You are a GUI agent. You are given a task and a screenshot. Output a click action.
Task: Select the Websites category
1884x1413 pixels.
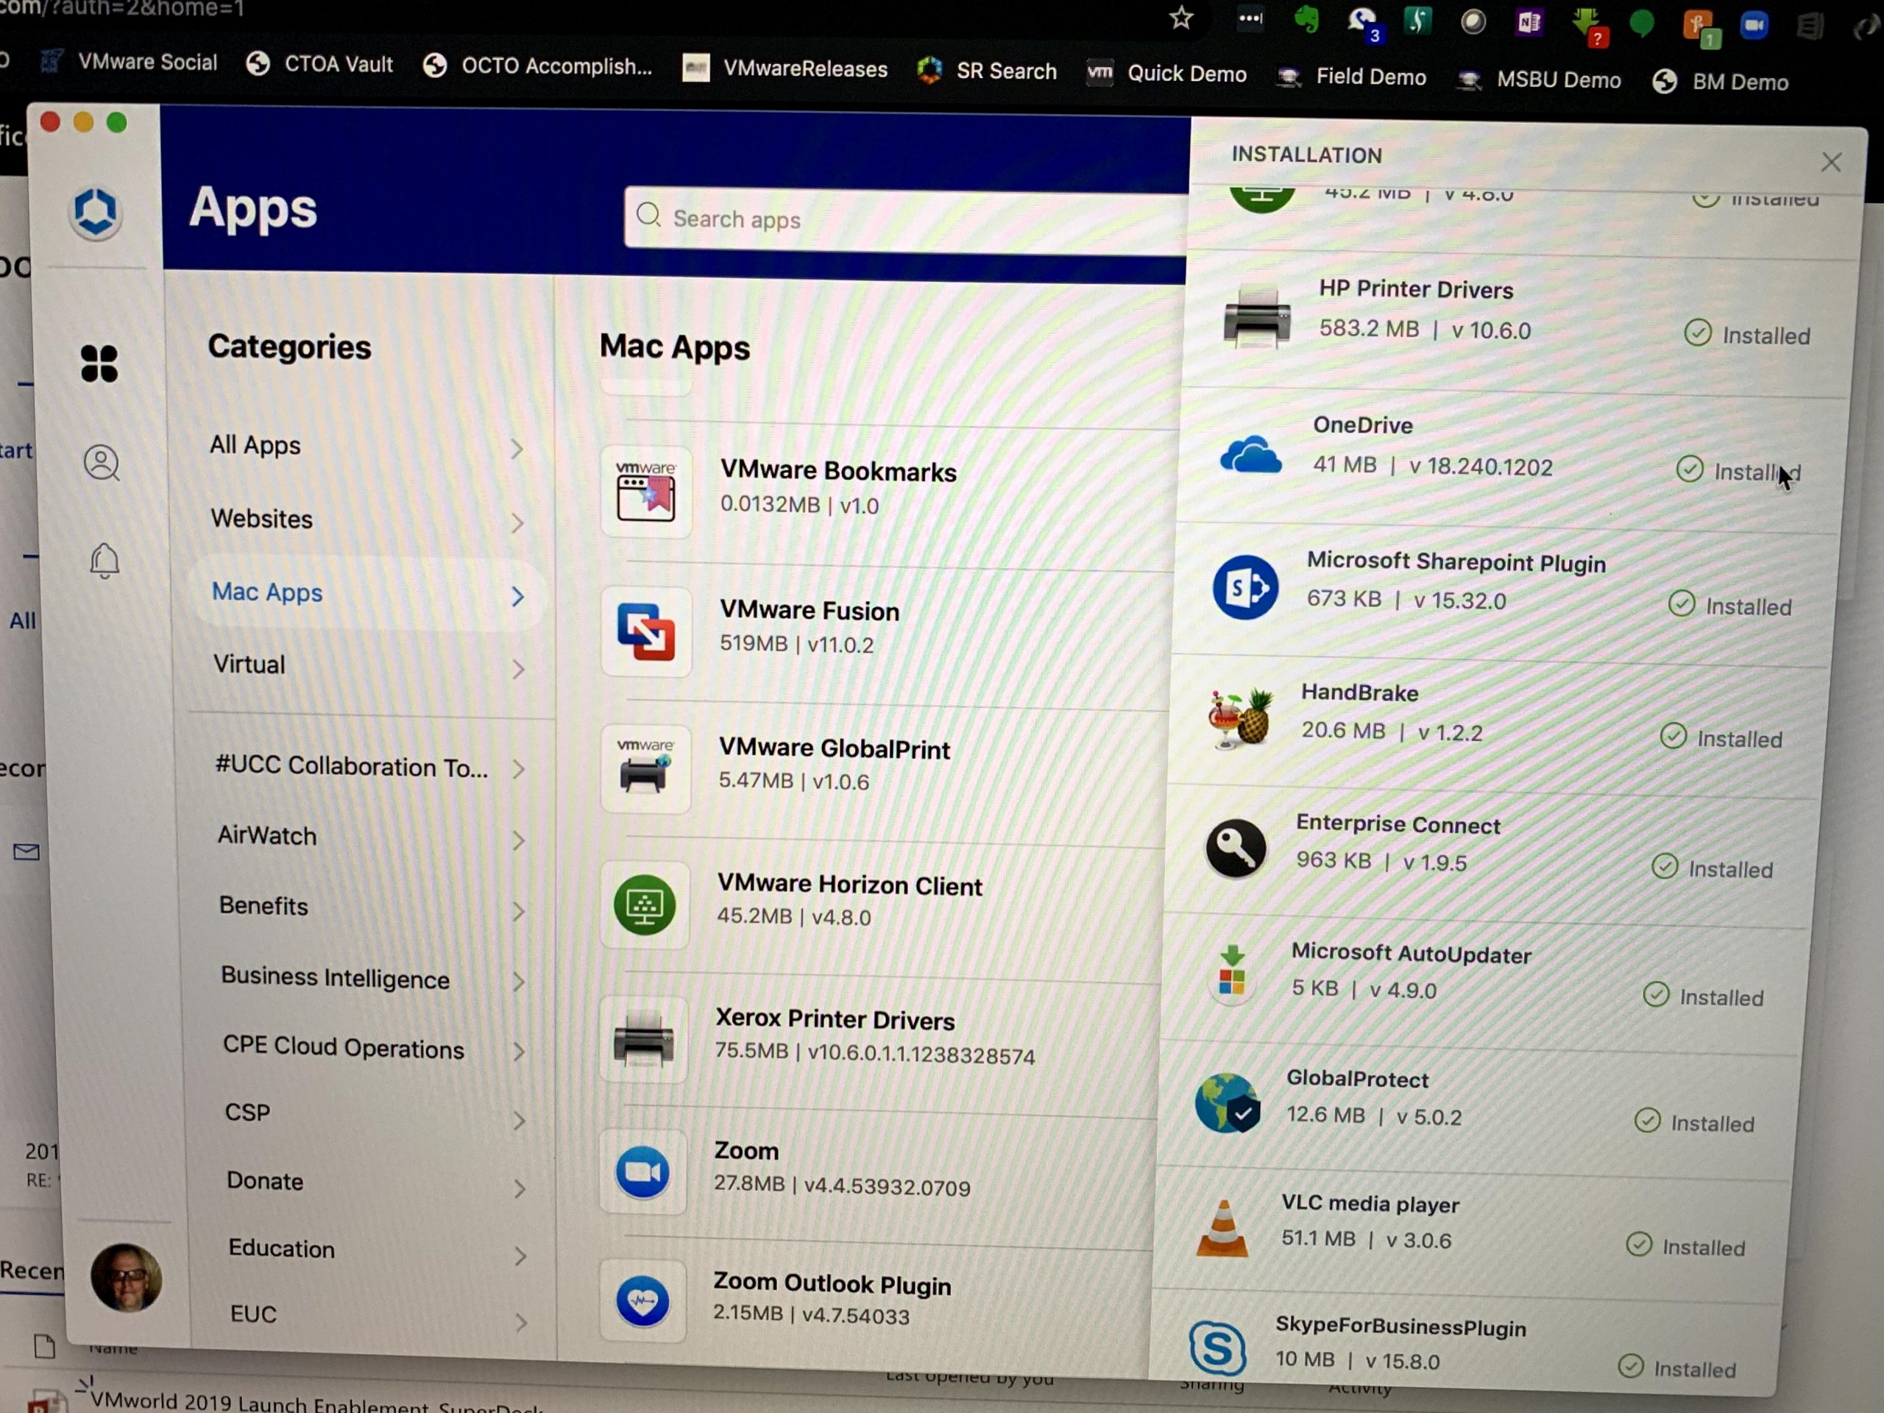[261, 519]
